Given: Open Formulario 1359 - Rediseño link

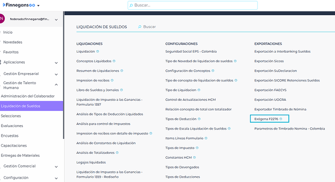Looking at the screenshot, I should point(109,174).
